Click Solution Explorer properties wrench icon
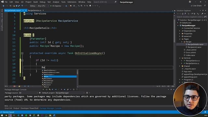Viewport: 208px width, 117px height. click(x=202, y=14)
